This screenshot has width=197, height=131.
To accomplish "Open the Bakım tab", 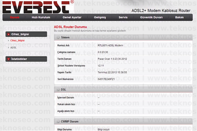I will 179,17.
